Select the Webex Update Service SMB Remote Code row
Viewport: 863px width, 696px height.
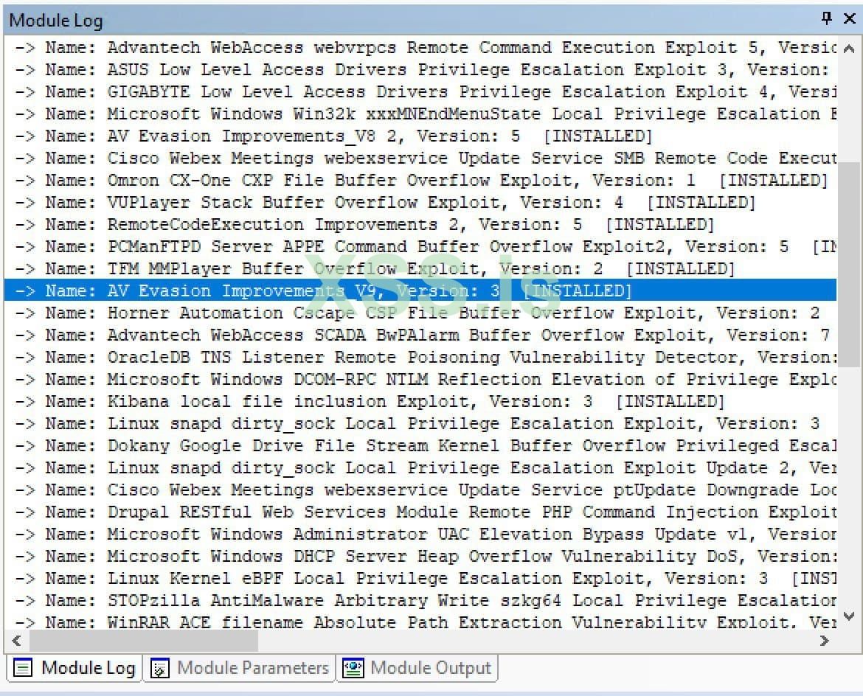(420, 159)
